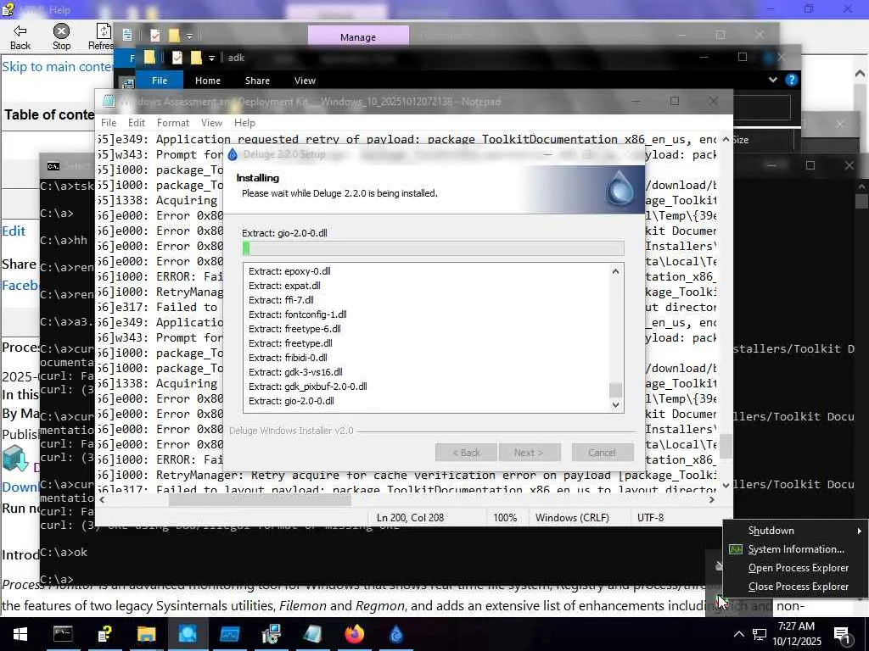
Task: Choose System Information menu item
Action: (796, 549)
